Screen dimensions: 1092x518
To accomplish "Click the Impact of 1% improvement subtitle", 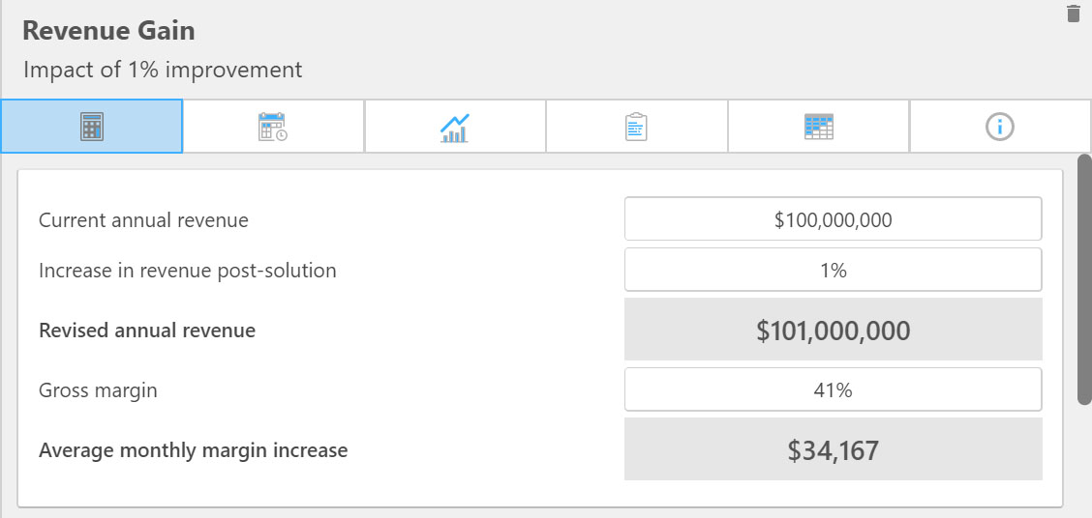I will [163, 70].
